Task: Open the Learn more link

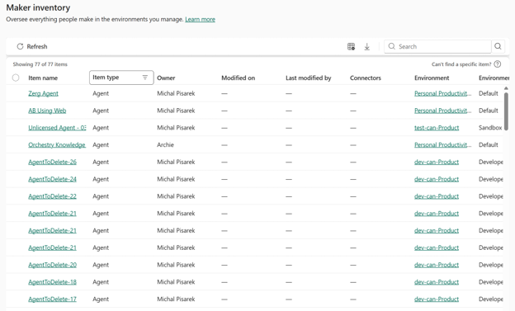Action: 200,19
